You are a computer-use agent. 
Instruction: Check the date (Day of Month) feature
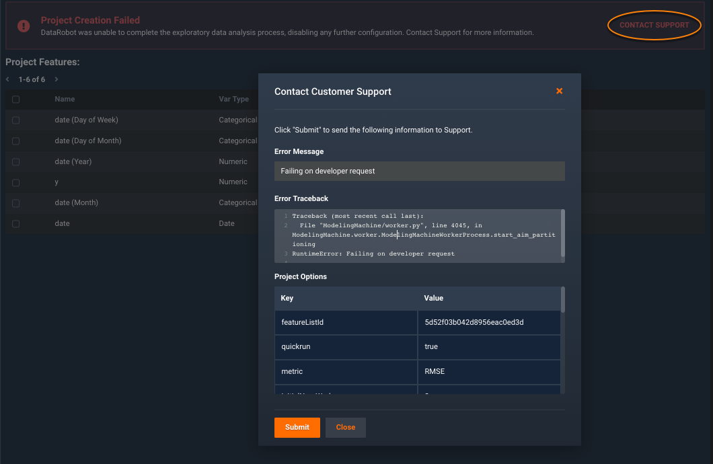(15, 141)
